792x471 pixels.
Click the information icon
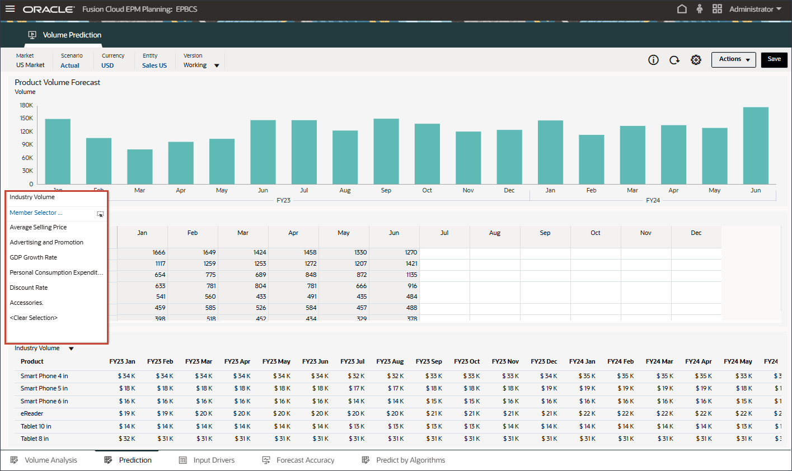653,60
